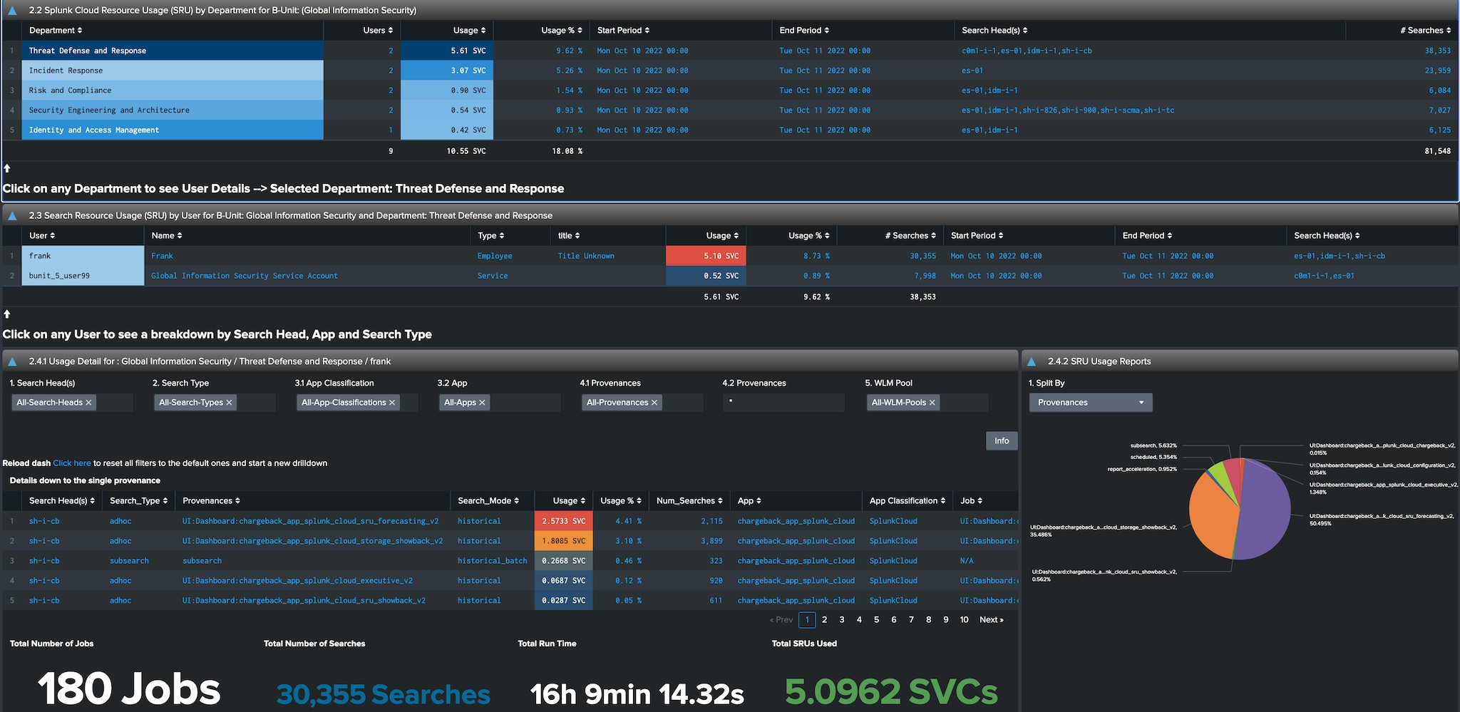Click the 5.10 SVC usage cell for frank
The image size is (1460, 712).
tap(706, 256)
